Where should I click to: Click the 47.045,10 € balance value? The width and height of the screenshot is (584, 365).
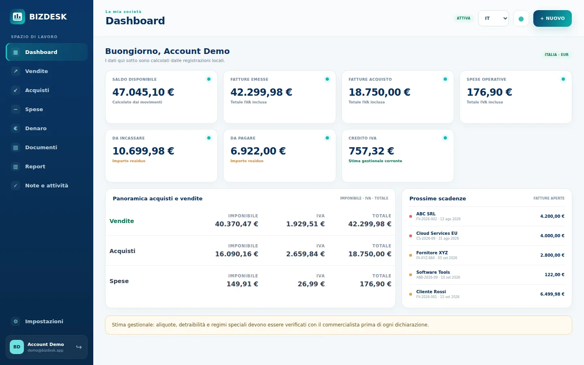pyautogui.click(x=143, y=92)
